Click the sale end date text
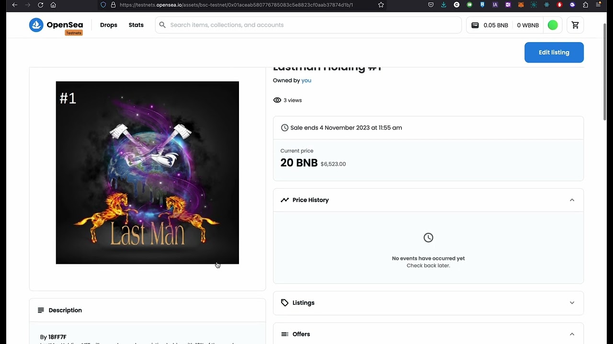Image resolution: width=613 pixels, height=344 pixels. pos(346,128)
